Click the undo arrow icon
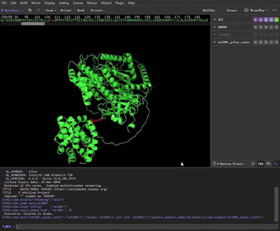The width and height of the screenshot is (280, 231). [30, 10]
